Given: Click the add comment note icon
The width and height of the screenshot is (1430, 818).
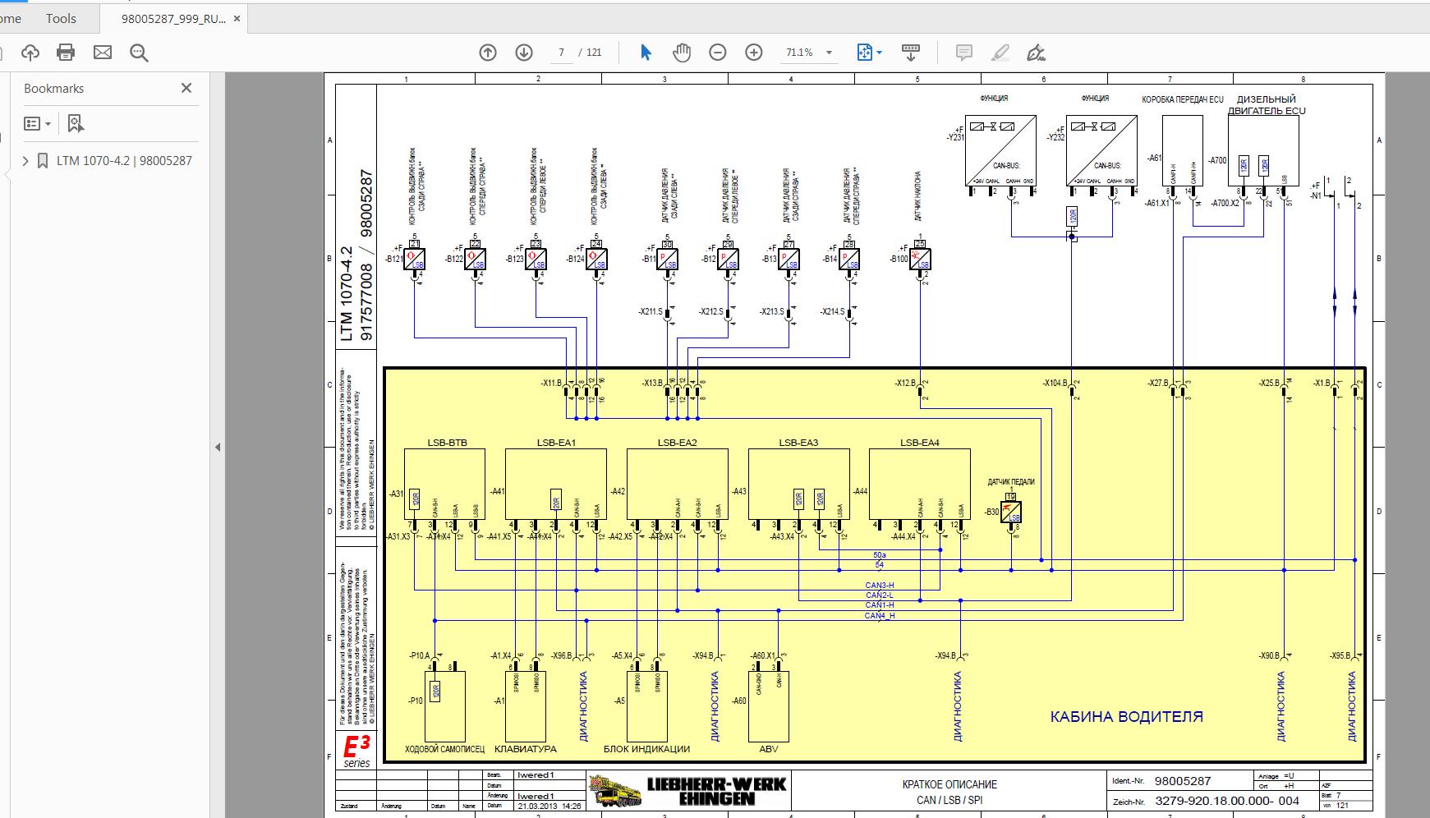Looking at the screenshot, I should coord(963,53).
